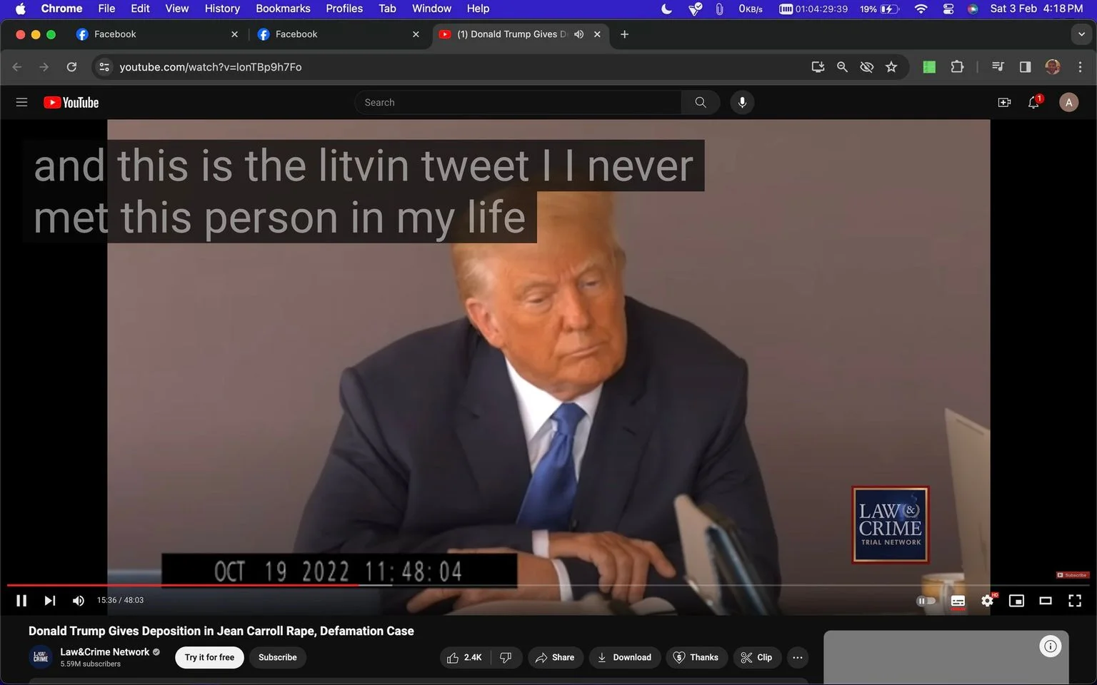Open the Bookmarks menu
This screenshot has width=1097, height=685.
tap(283, 9)
